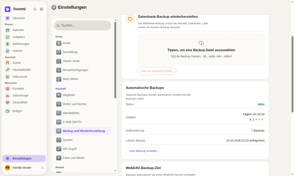This screenshot has width=294, height=176.
Task: Open Familie Muster account switcher
Action: click(x=24, y=168)
